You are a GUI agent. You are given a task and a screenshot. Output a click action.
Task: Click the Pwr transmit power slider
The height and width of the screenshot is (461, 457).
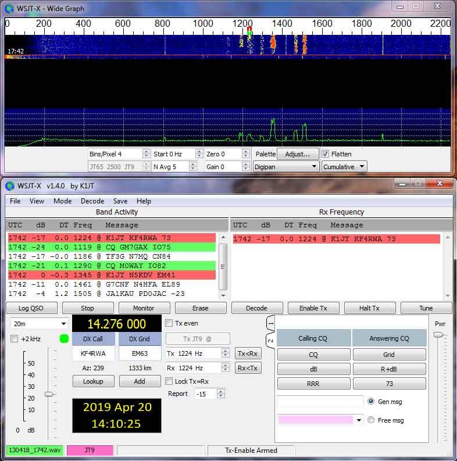438,335
